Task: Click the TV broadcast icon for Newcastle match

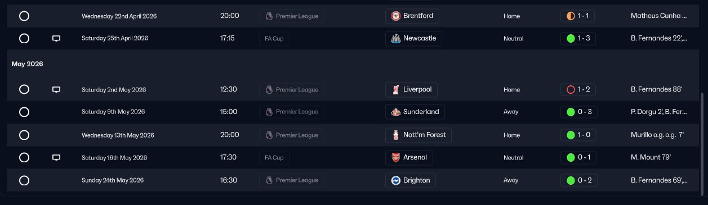Action: [x=56, y=39]
